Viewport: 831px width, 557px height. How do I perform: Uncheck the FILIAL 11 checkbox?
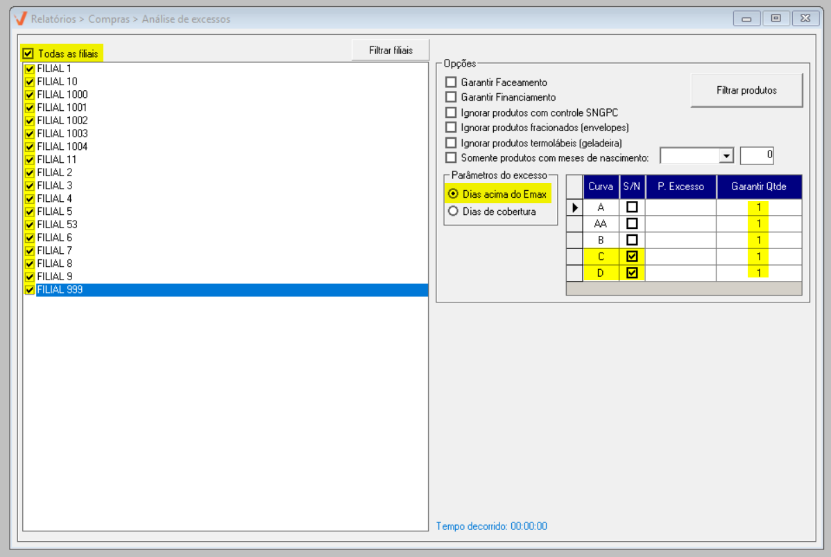click(x=30, y=160)
